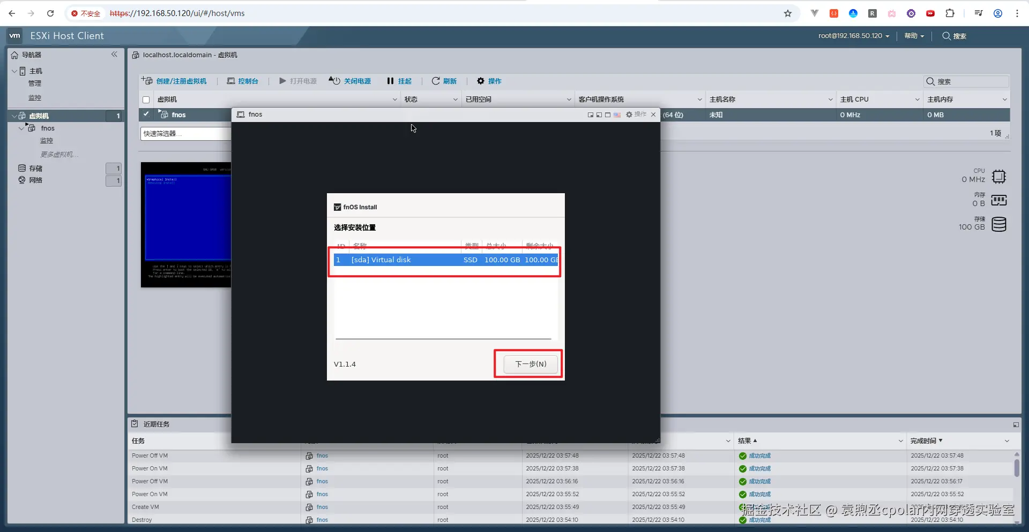
Task: Uncheck the fnos VM row checkbox
Action: 146,115
